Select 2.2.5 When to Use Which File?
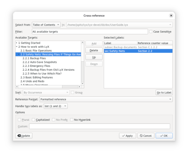This screenshot has height=155, width=188. [42, 73]
